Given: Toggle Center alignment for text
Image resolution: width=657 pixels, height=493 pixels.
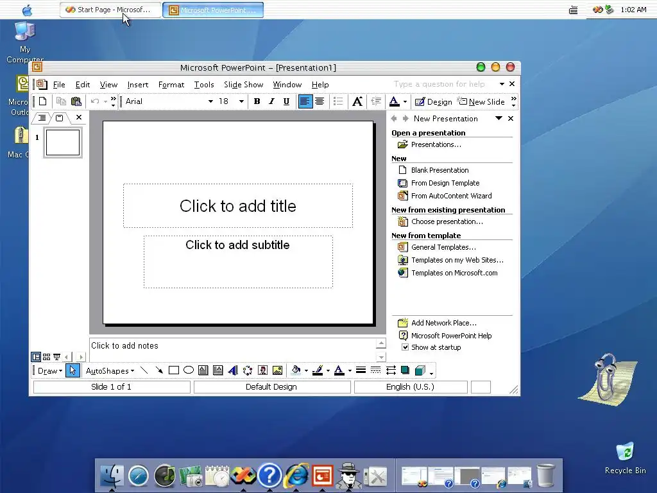Looking at the screenshot, I should 320,101.
